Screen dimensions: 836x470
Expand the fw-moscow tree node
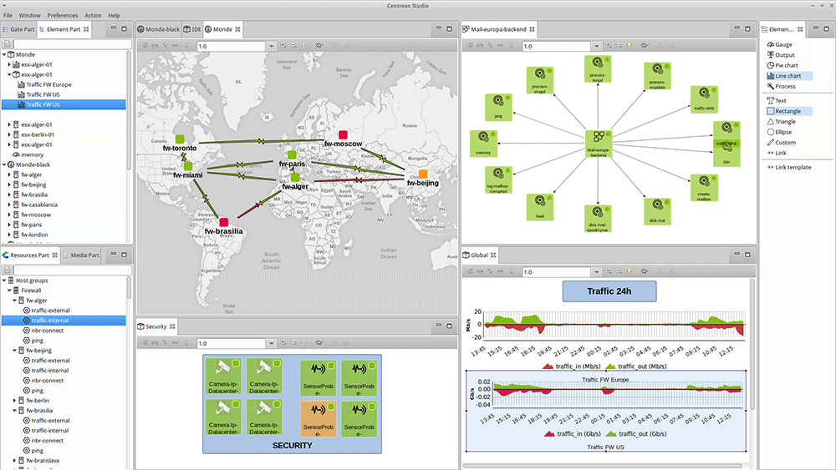[9, 215]
